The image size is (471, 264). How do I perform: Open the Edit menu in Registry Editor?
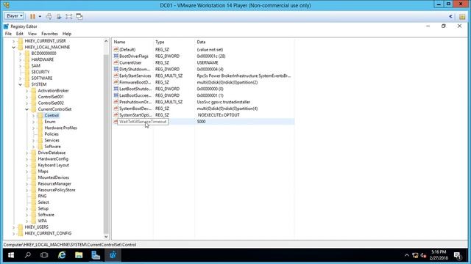pos(20,34)
